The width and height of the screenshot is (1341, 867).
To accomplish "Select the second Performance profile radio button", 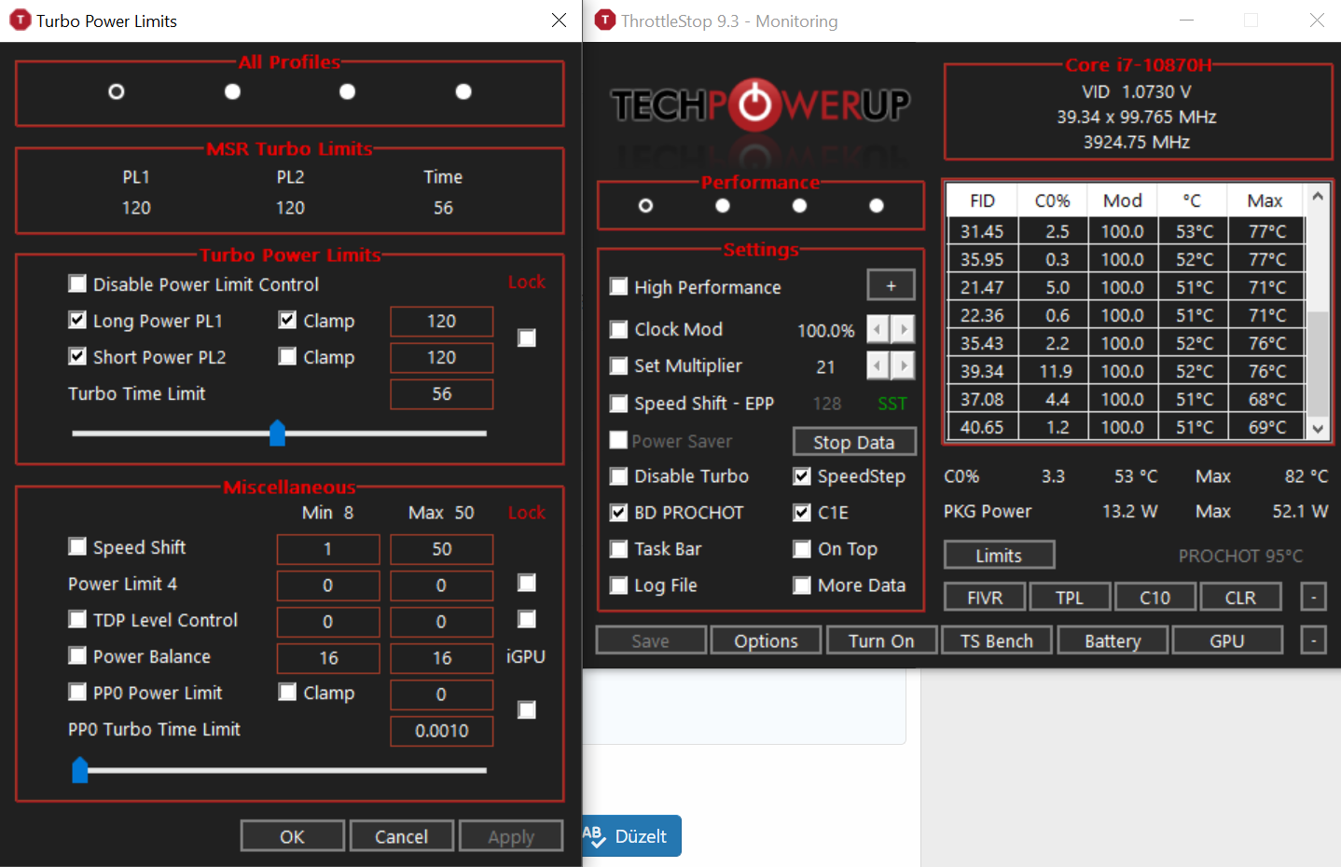I will coord(723,205).
